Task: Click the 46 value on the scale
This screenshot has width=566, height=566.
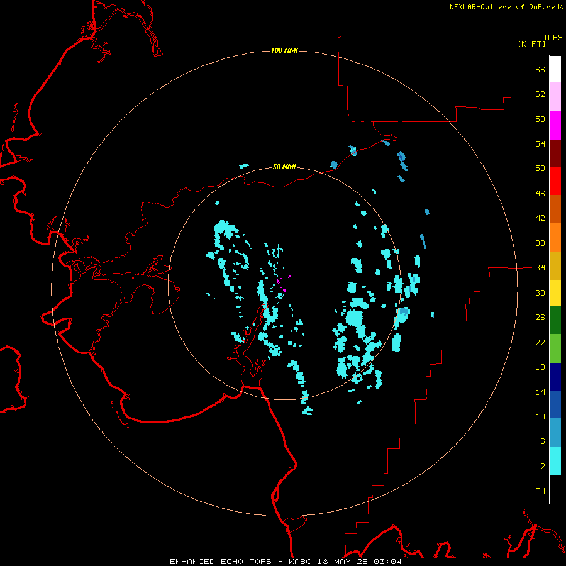Action: click(x=540, y=194)
